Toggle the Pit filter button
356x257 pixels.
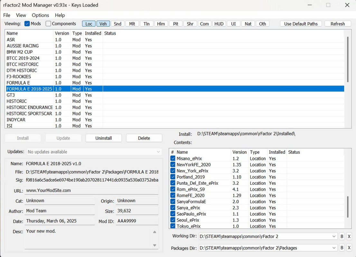click(x=176, y=24)
